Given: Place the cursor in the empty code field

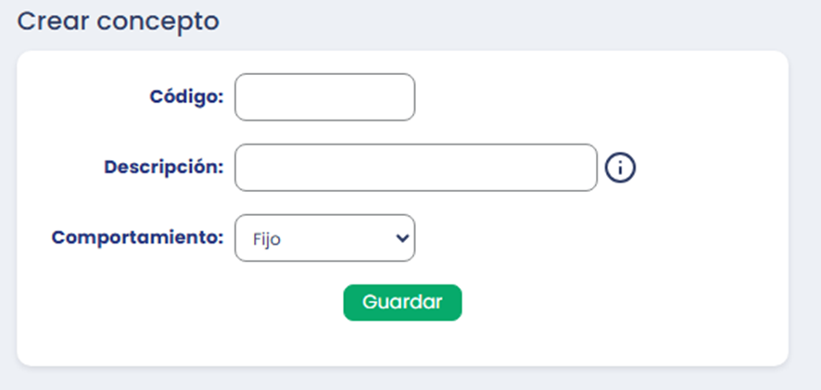Looking at the screenshot, I should pyautogui.click(x=324, y=97).
